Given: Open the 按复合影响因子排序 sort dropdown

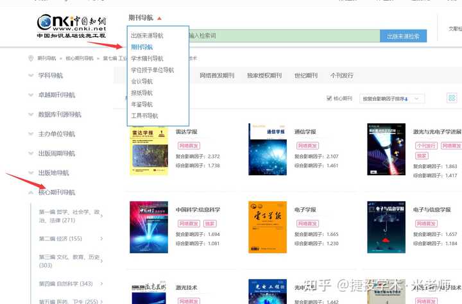Looking at the screenshot, I should point(392,99).
